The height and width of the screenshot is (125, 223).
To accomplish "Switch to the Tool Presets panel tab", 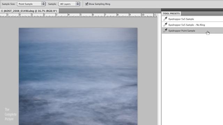I will coord(171,14).
